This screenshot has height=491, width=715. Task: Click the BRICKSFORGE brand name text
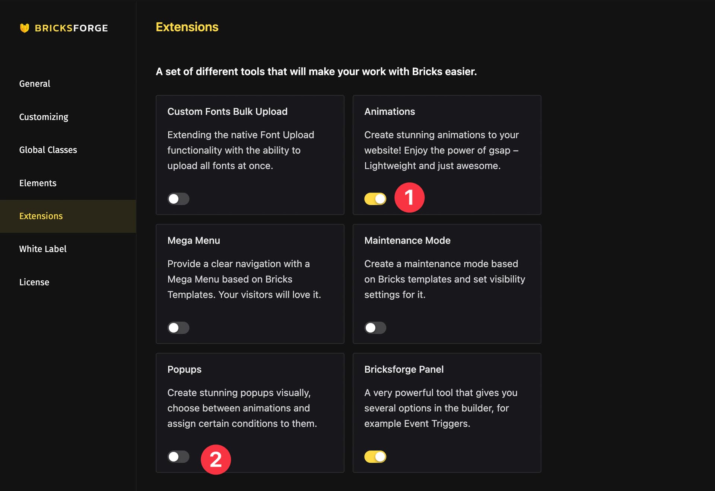point(71,28)
